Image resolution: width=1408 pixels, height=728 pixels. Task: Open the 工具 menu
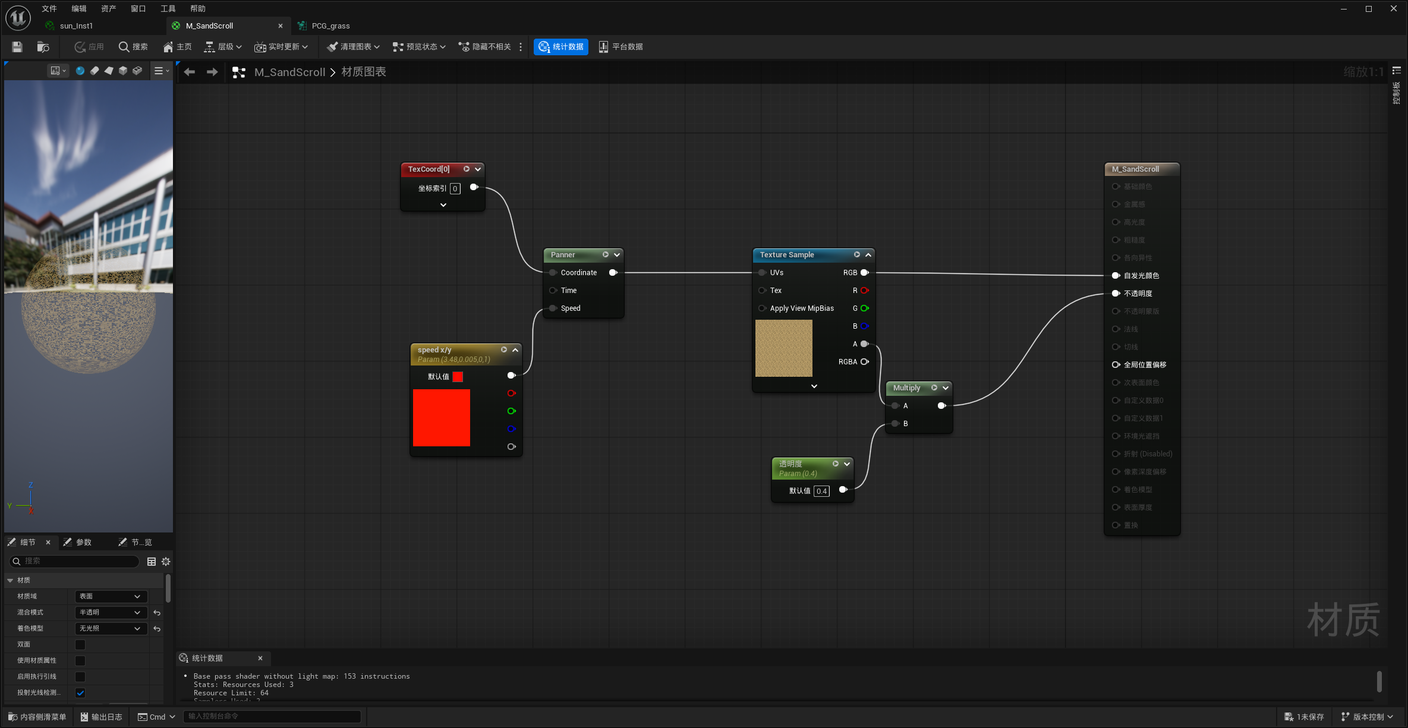tap(168, 8)
